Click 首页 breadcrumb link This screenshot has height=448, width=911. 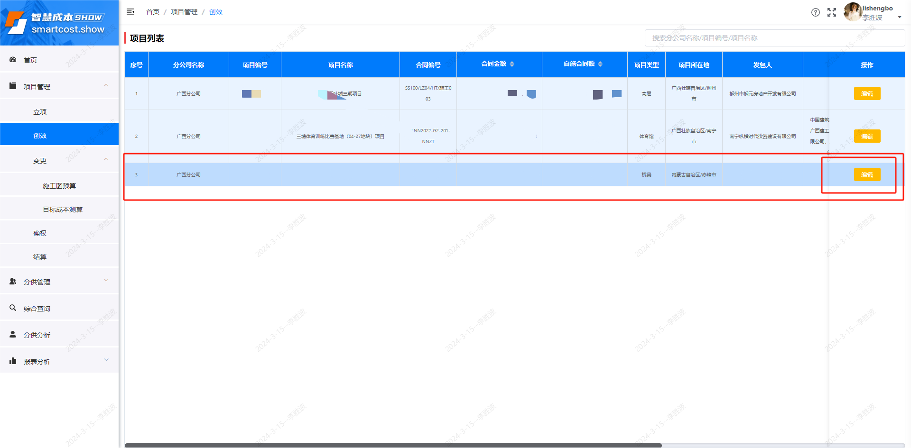tap(153, 12)
